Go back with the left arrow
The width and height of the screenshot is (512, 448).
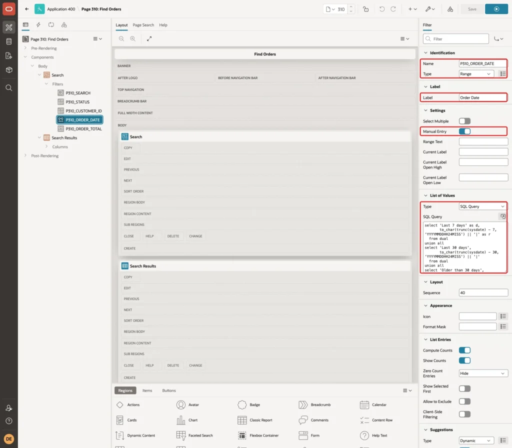27,9
